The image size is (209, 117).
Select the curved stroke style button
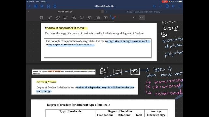[142, 17]
